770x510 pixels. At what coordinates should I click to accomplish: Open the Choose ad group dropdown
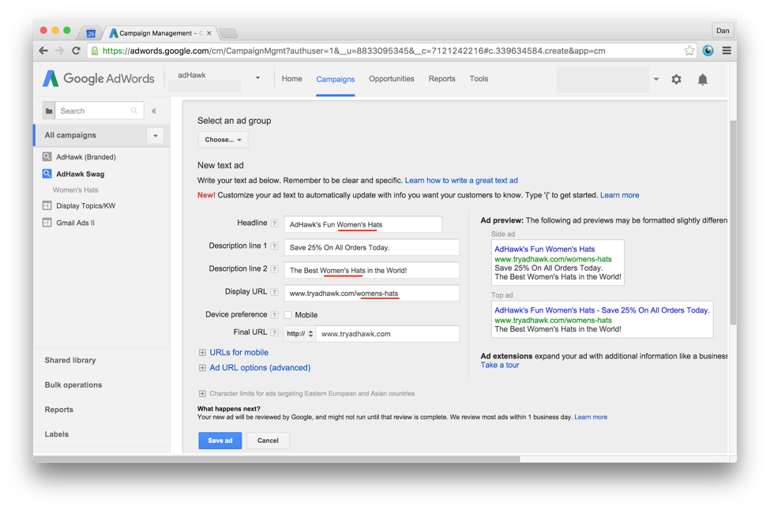tap(223, 140)
